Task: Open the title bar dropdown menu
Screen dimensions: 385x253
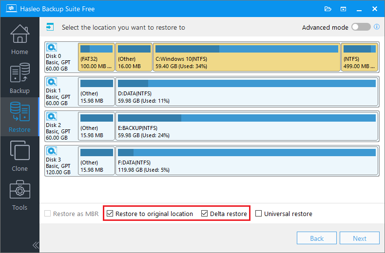Action: tap(343, 9)
